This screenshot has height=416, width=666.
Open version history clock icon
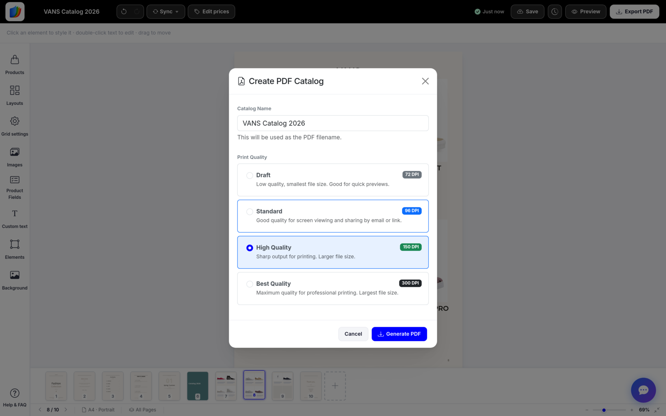[555, 12]
